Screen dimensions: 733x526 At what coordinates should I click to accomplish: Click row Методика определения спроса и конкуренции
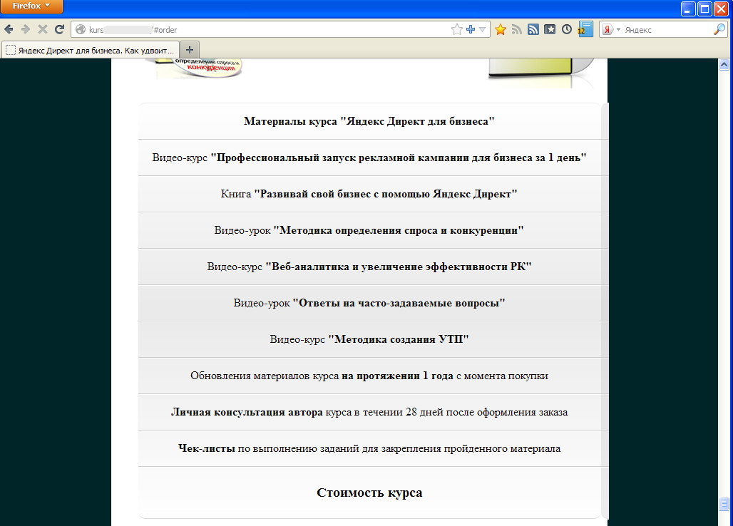(x=369, y=230)
